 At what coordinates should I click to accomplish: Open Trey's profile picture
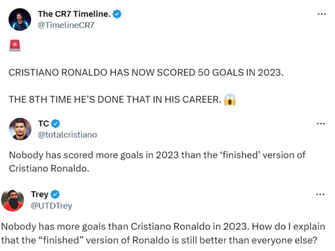coord(13,200)
